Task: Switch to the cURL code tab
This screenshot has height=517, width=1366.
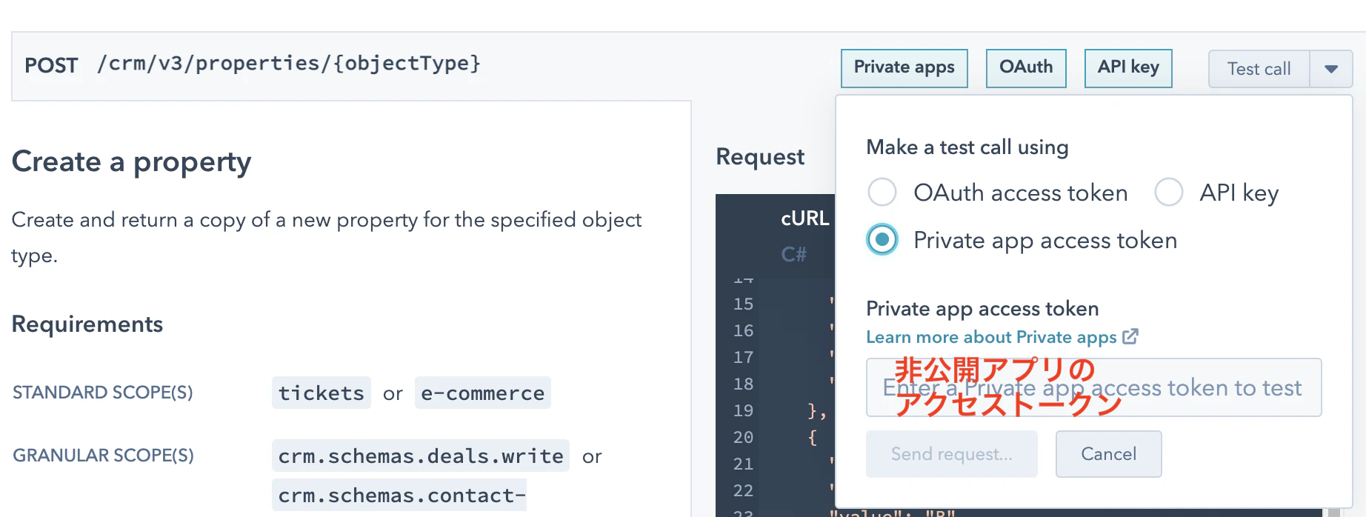Action: (804, 219)
